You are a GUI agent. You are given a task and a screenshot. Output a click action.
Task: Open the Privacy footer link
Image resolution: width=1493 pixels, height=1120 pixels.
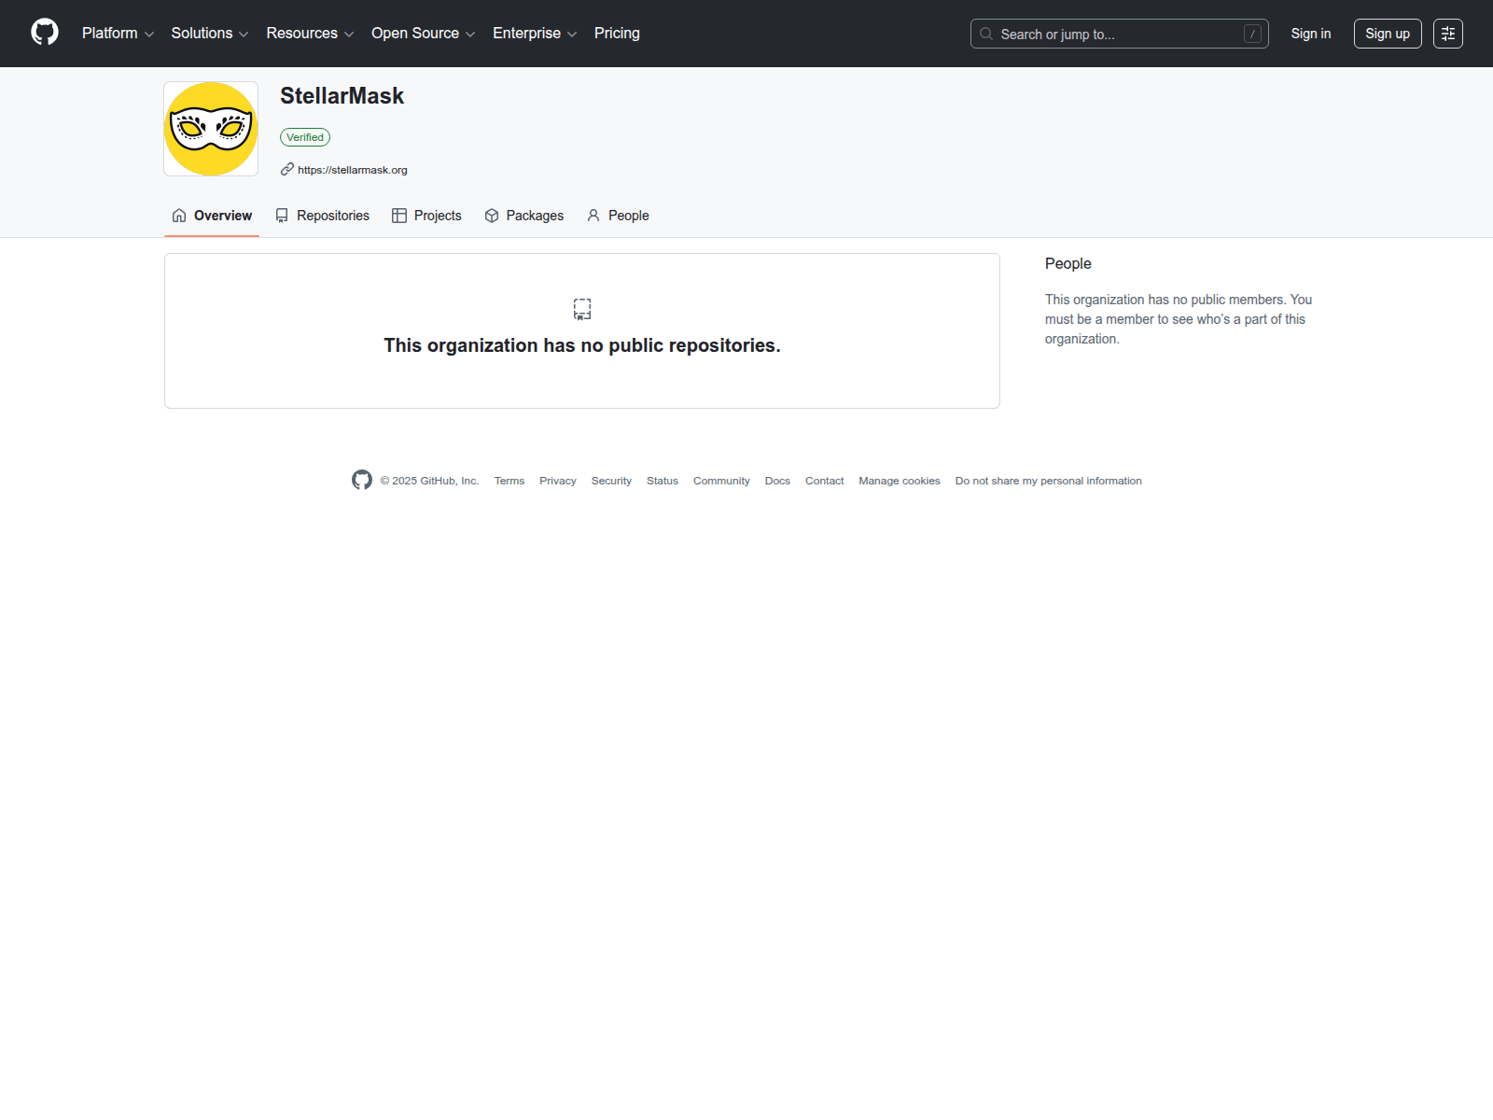click(558, 481)
